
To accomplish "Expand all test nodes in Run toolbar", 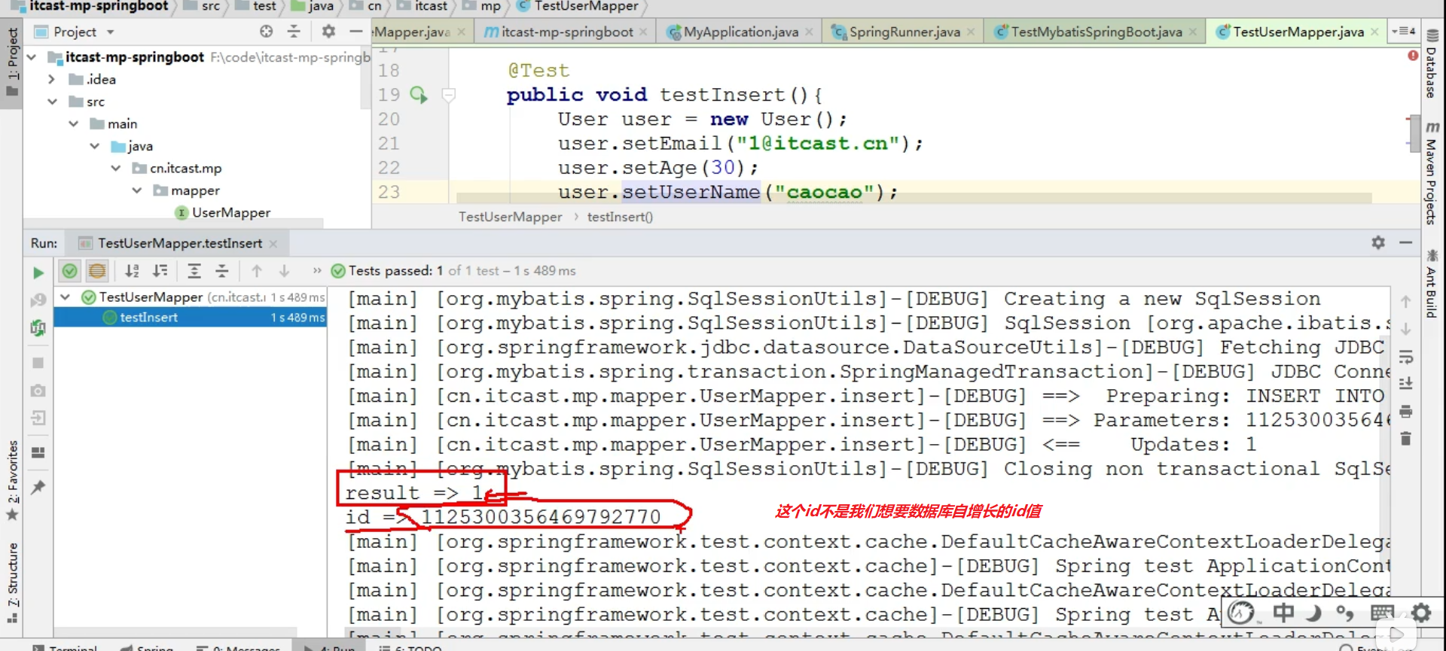I will coord(194,271).
